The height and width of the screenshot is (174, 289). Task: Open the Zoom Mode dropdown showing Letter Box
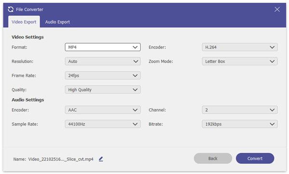[x=239, y=61]
